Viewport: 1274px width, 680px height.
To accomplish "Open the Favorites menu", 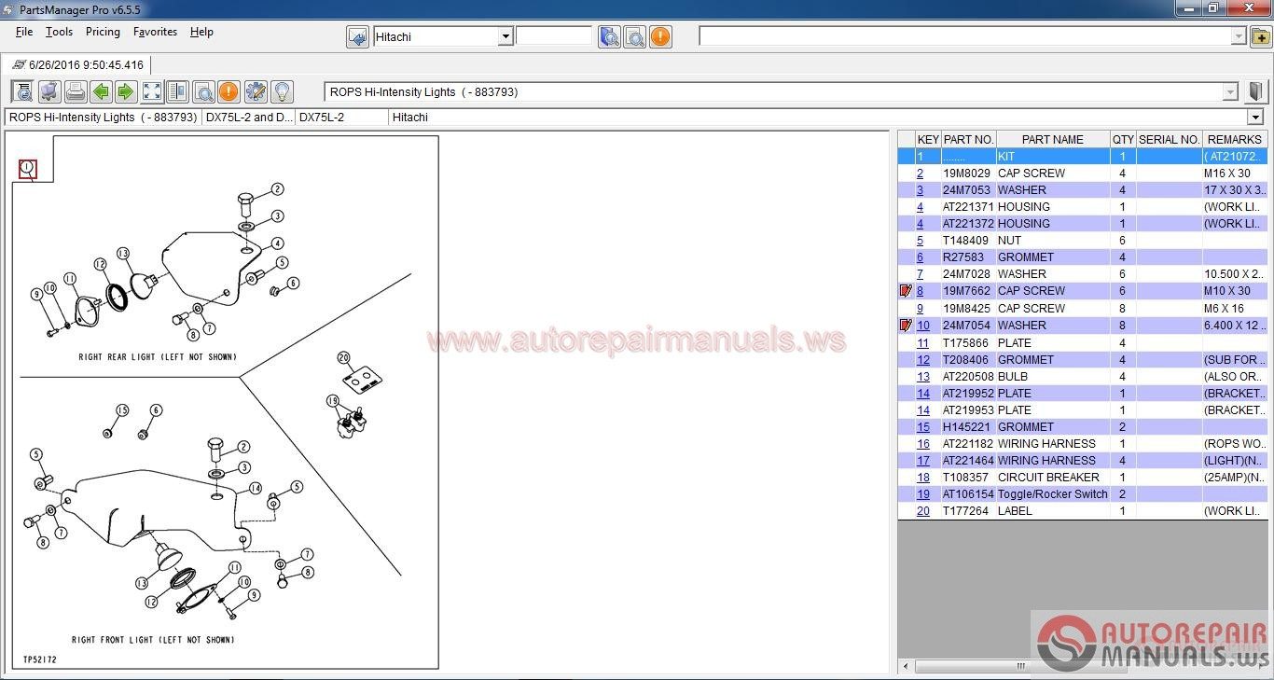I will (x=155, y=32).
